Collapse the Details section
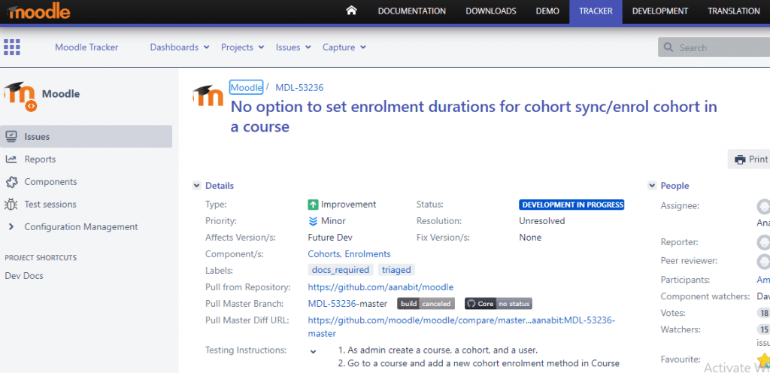 point(196,186)
